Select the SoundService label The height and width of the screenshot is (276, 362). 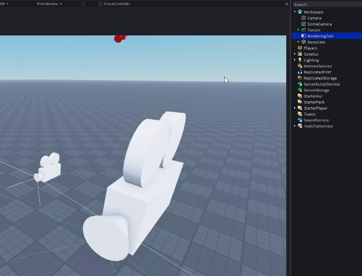(x=316, y=120)
